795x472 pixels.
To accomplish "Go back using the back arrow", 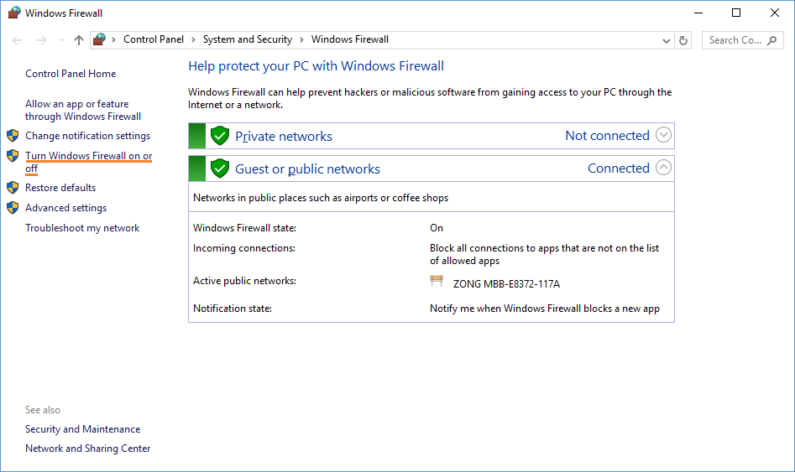I will click(17, 40).
